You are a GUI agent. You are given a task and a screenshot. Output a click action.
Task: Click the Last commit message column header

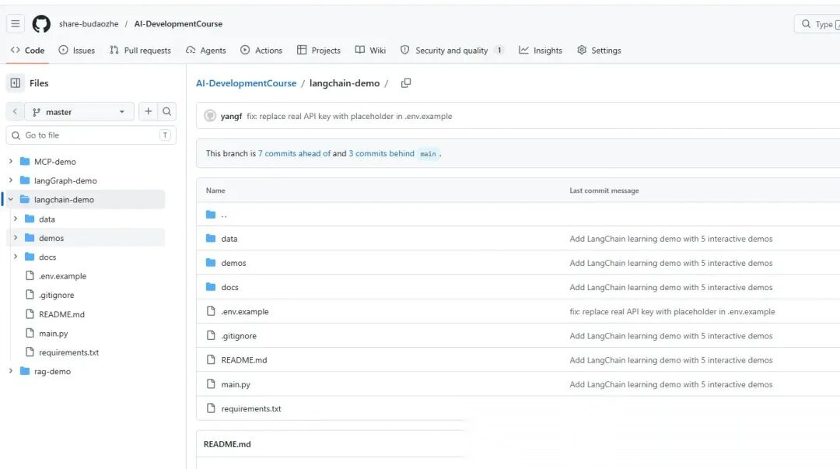click(604, 191)
